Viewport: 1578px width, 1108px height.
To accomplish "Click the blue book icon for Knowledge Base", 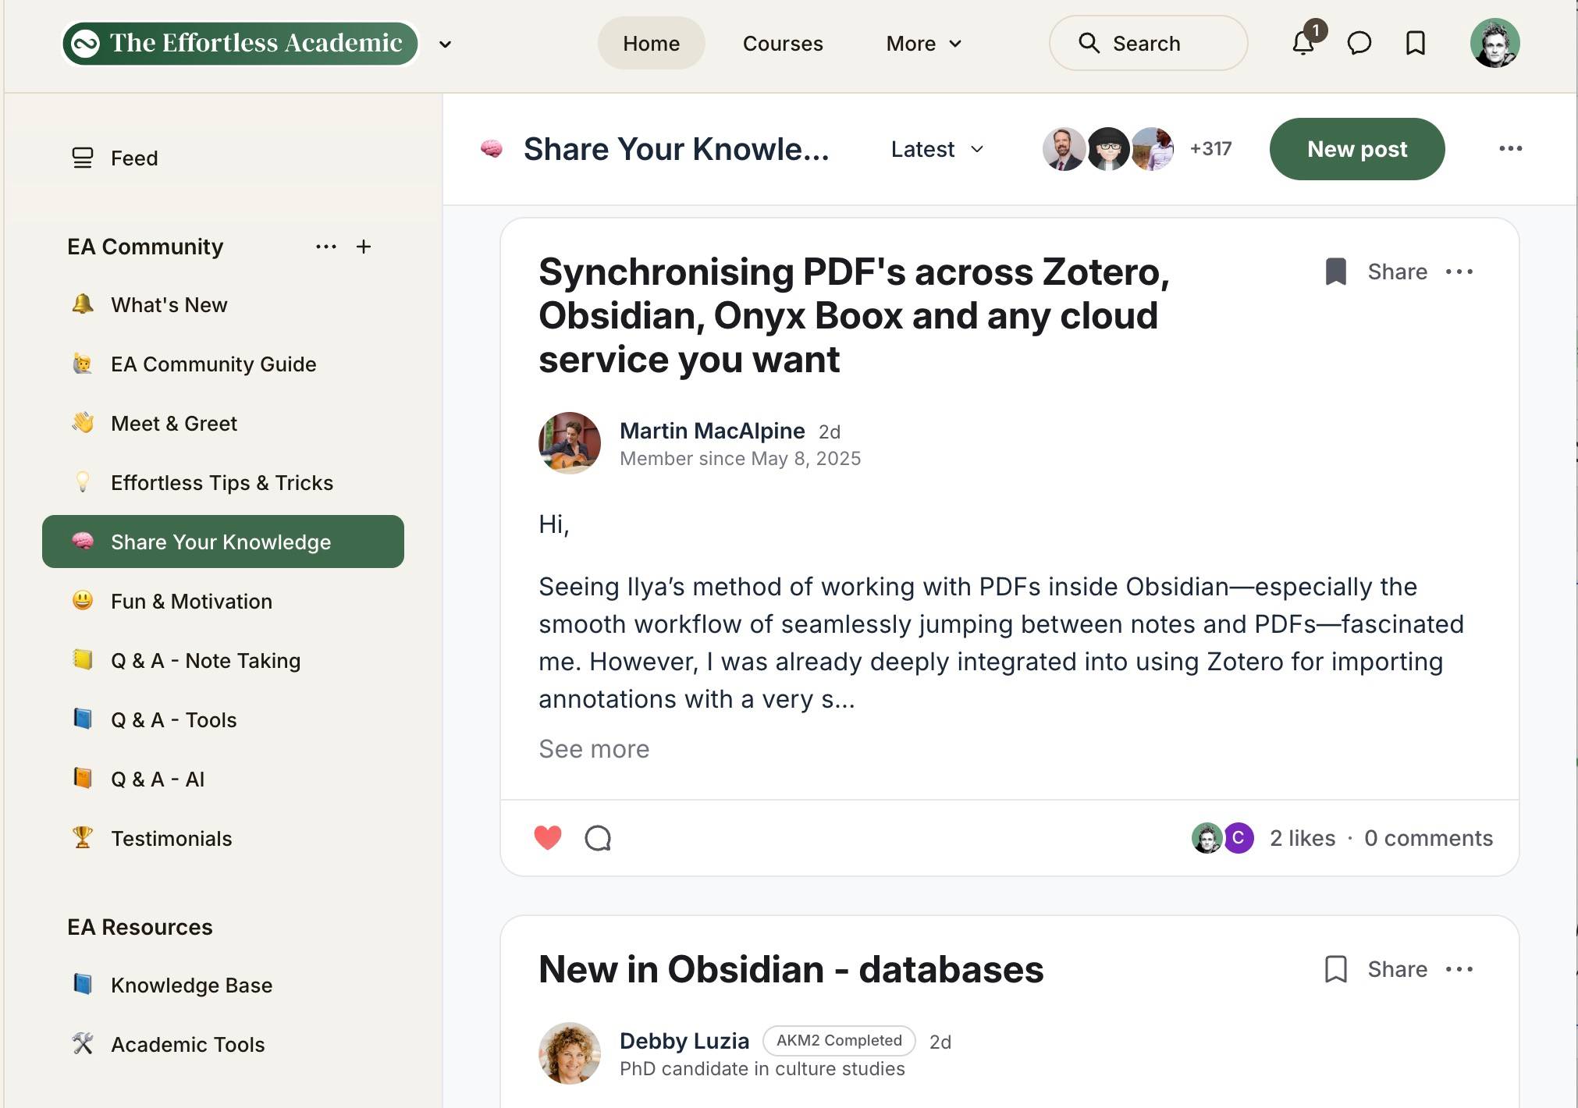I will click(x=83, y=984).
